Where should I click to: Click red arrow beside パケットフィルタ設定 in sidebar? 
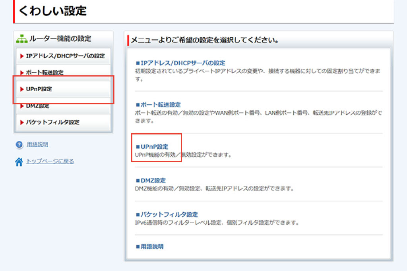[22, 122]
